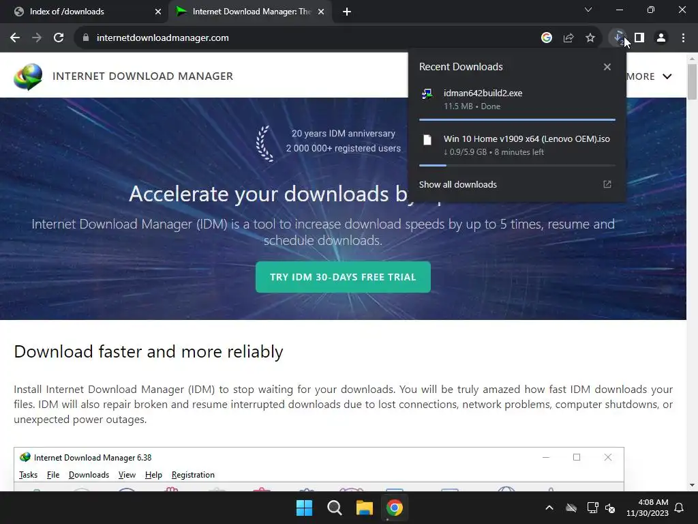Click the laurel wreath anniversary icon
698x524 pixels.
(265, 143)
